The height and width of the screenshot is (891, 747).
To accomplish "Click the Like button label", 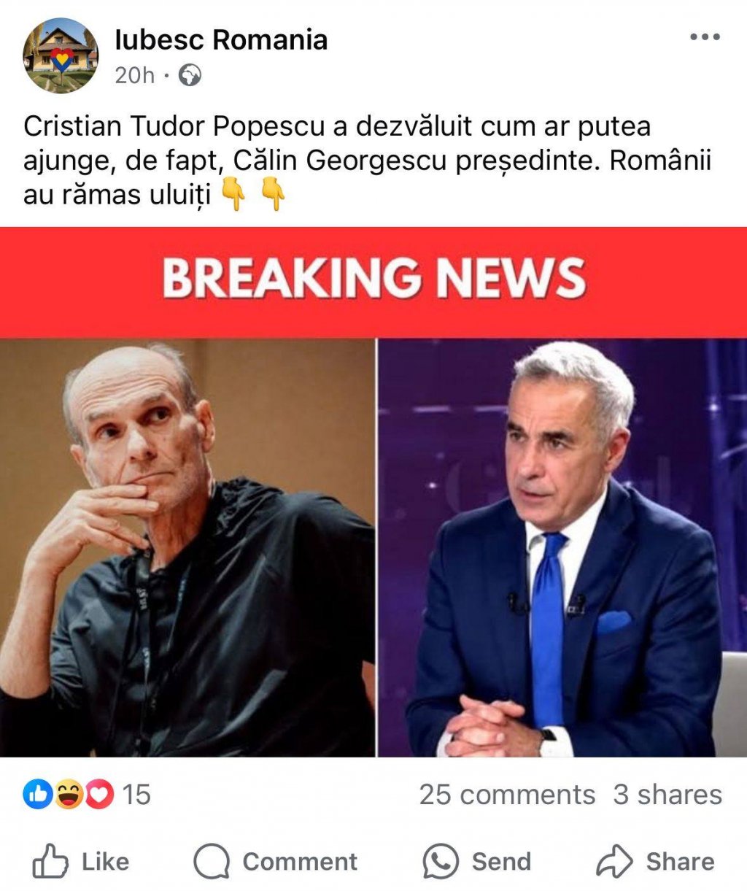I will click(x=105, y=862).
